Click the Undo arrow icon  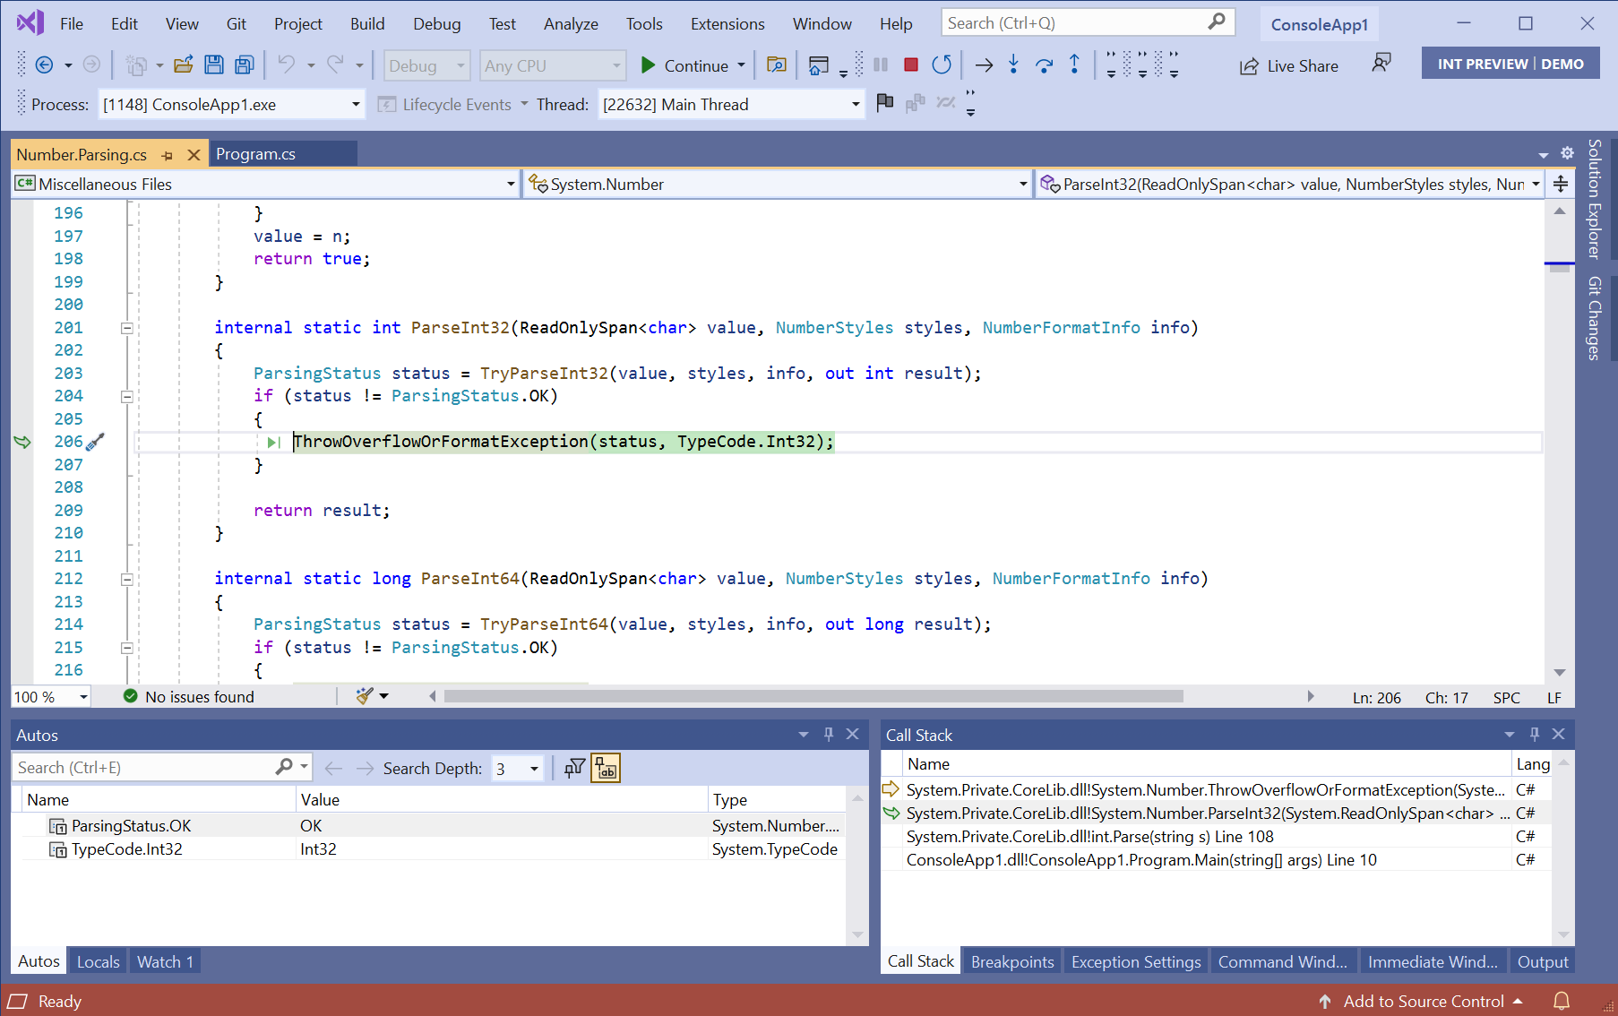tap(287, 65)
